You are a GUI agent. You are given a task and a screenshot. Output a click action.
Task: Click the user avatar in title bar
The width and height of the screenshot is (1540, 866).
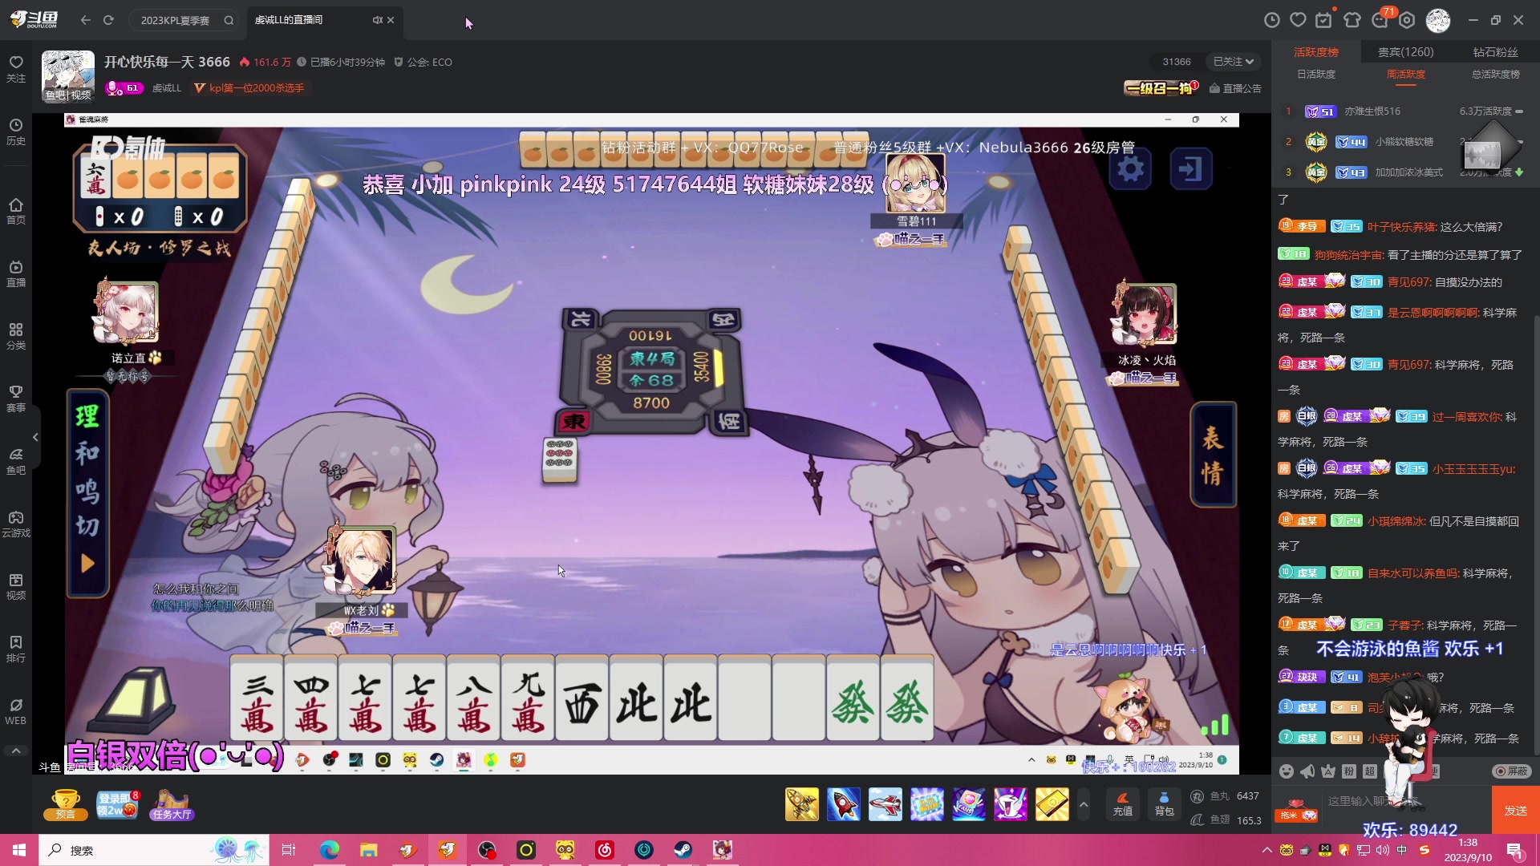coord(1438,20)
